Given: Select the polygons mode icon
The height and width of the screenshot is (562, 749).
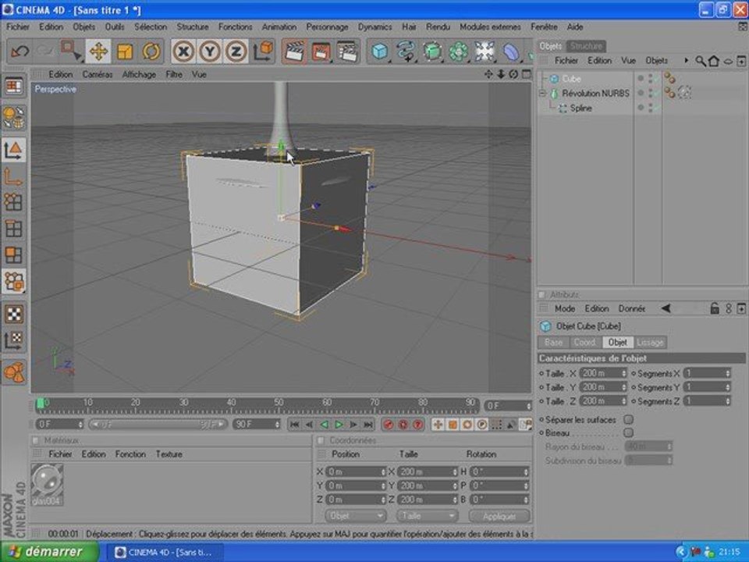Looking at the screenshot, I should (x=14, y=254).
